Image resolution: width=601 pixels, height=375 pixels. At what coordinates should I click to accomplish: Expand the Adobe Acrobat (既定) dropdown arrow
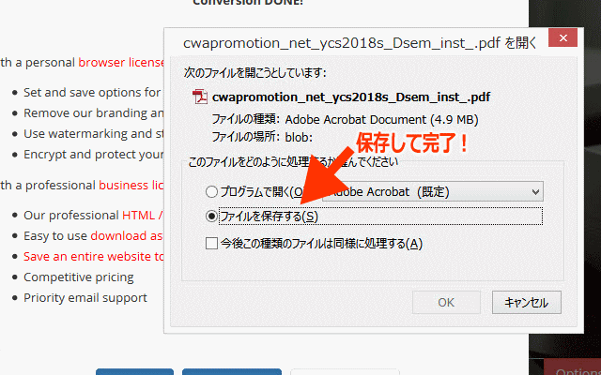coord(535,192)
